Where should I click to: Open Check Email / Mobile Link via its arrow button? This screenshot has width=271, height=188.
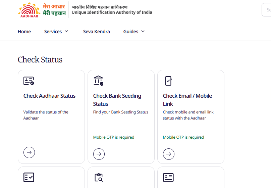[168, 154]
